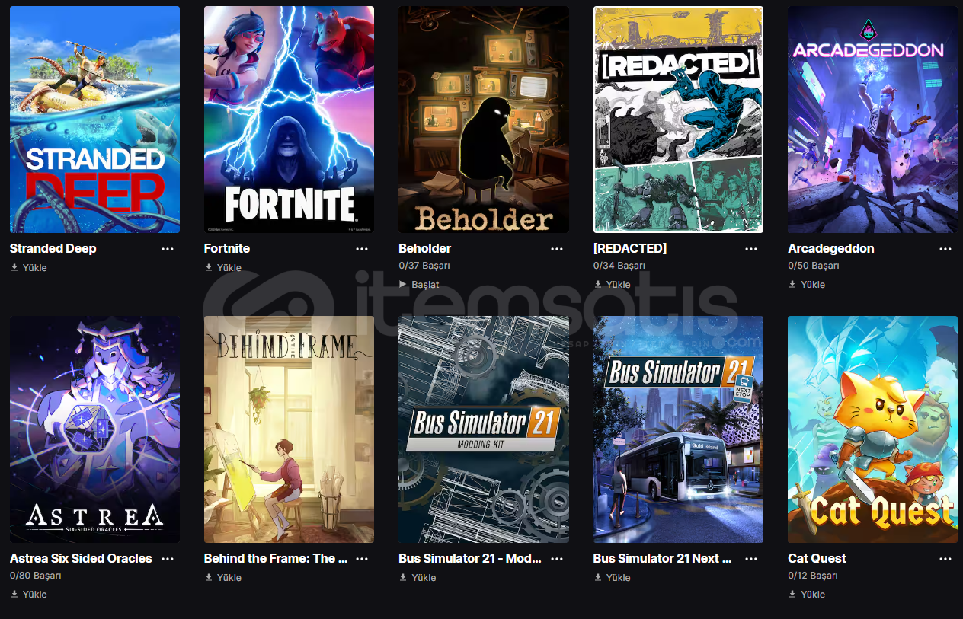
Task: Expand the options for Bus Simulator 21 Next Stop
Action: tap(751, 559)
